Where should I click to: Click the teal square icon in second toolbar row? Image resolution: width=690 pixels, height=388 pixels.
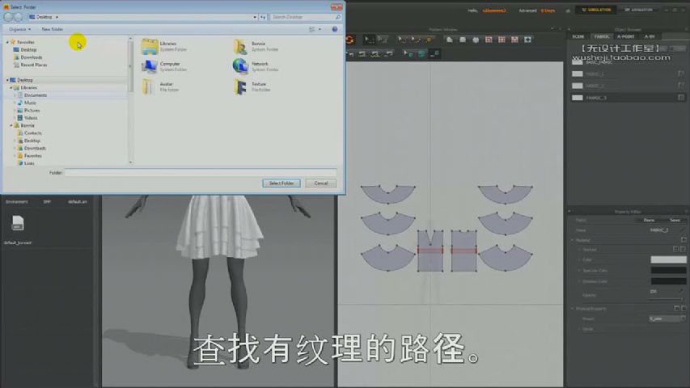421,53
